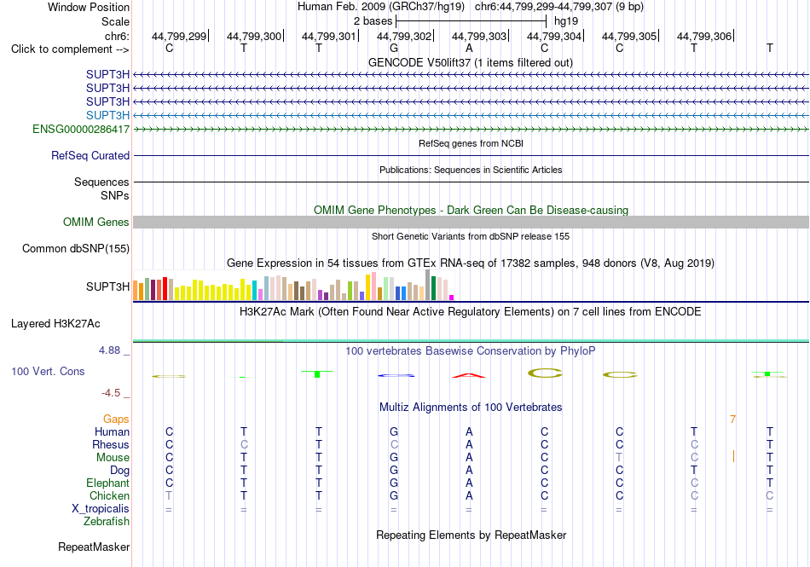This screenshot has height=567, width=810.
Task: Click the orange insertion bar in Mouse row
Action: click(733, 456)
